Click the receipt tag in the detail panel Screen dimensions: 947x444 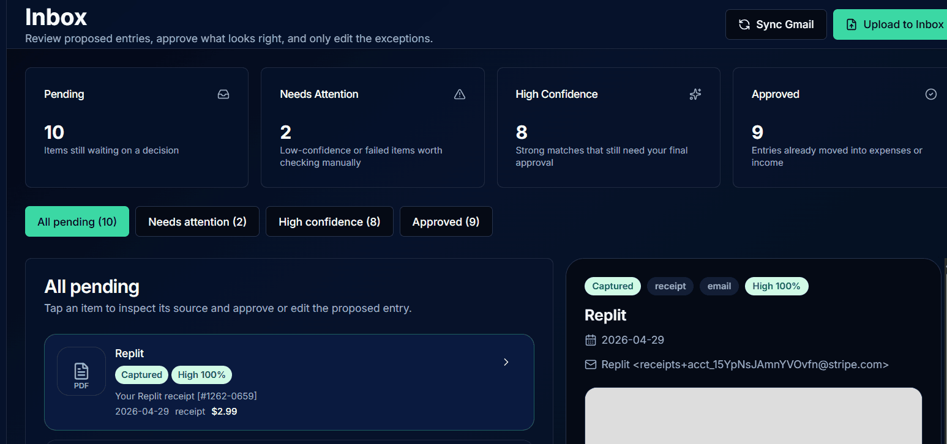(670, 286)
